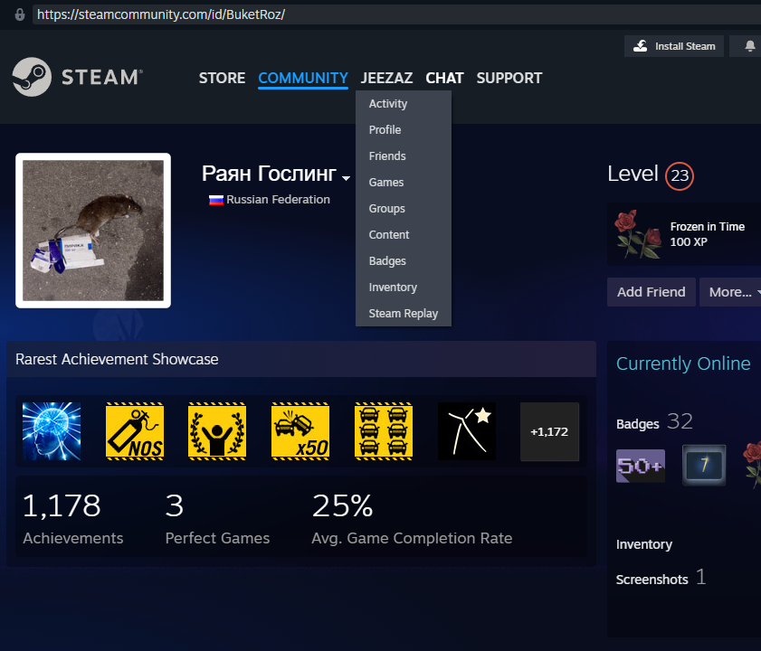Open the CHAT menu item
Viewport: 761px width, 651px height.
(444, 78)
